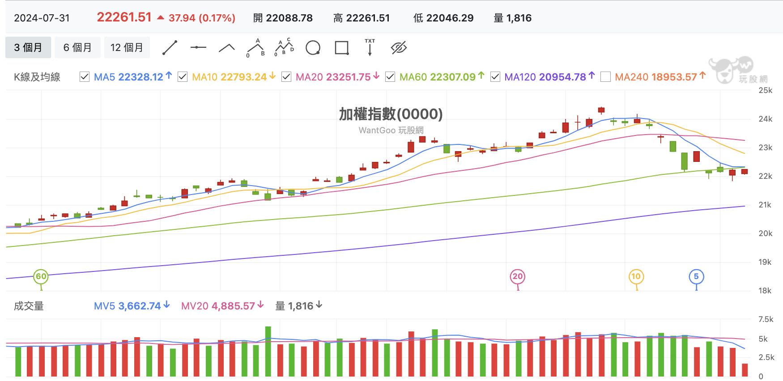Select the horizontal line drawing tool
Viewport: 783px width, 381px height.
click(198, 47)
